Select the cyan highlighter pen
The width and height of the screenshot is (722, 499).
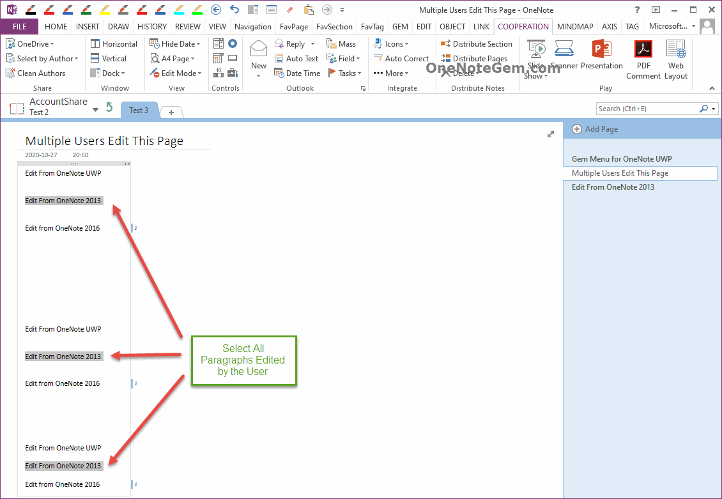point(179,10)
